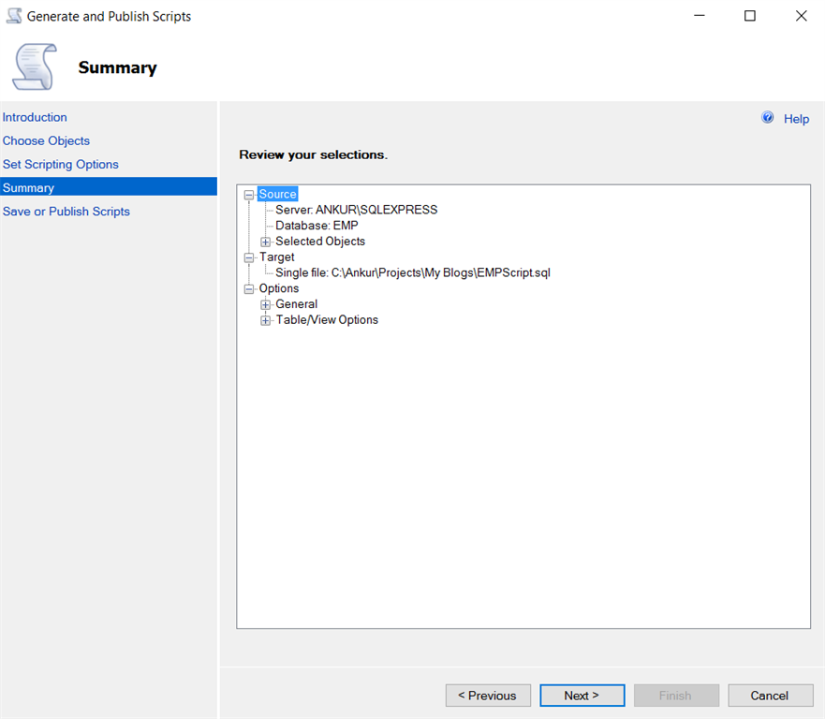Viewport: 825px width, 719px height.
Task: Select the Single file EMPScript.sql entry
Action: (x=413, y=272)
